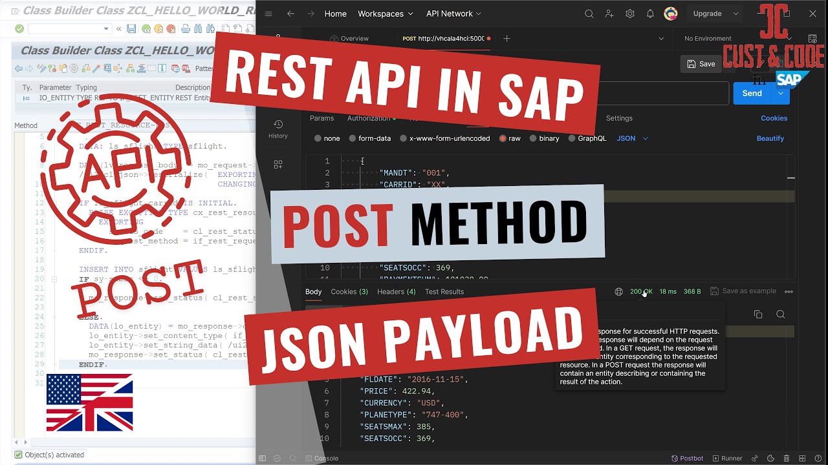Click the SAP Find binoculars icon

(198, 28)
